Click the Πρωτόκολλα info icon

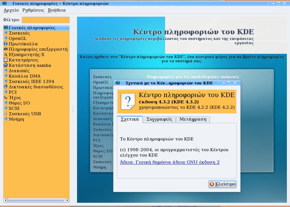click(6, 44)
